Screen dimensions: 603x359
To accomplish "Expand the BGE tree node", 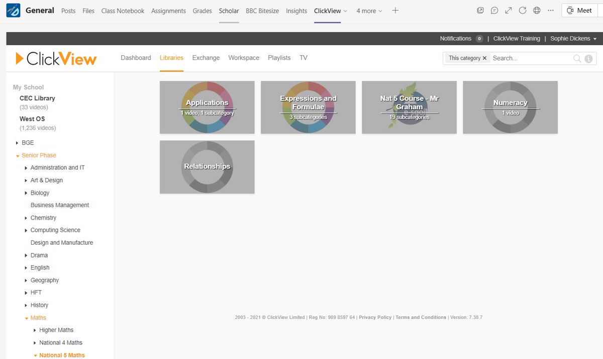I will (x=17, y=143).
